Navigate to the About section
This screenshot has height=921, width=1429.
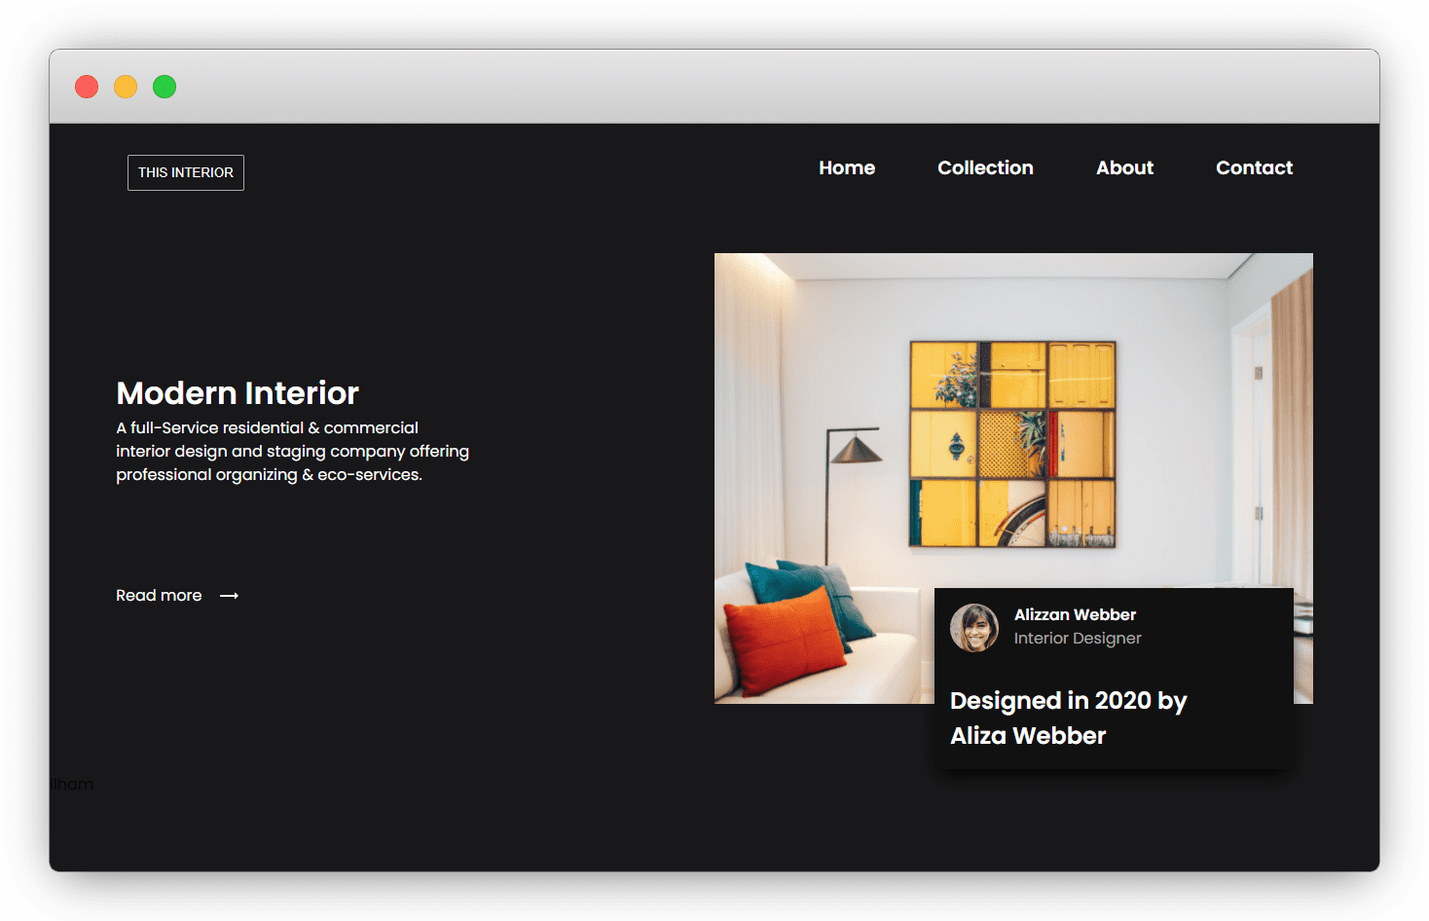[1124, 167]
